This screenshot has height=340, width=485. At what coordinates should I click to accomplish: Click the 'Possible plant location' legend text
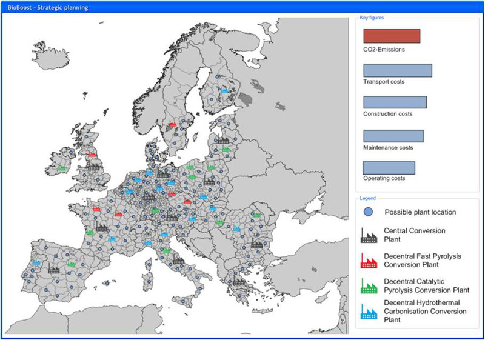click(420, 212)
